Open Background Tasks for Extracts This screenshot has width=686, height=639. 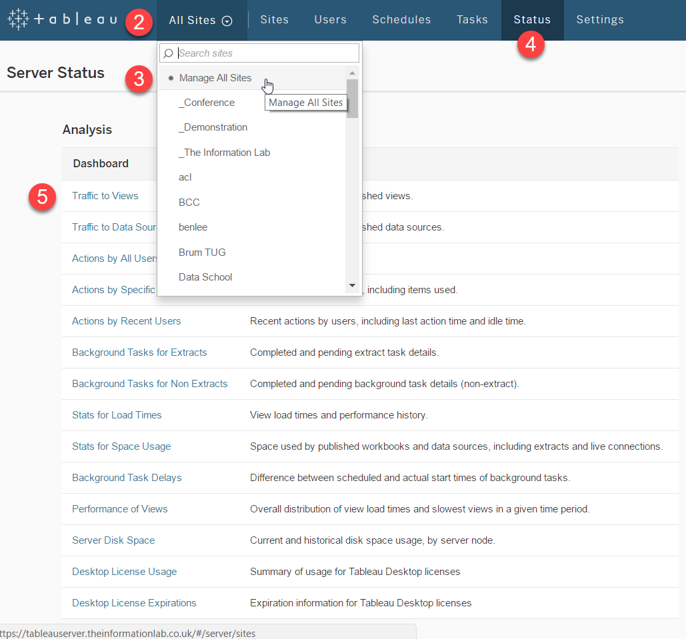[x=139, y=352]
